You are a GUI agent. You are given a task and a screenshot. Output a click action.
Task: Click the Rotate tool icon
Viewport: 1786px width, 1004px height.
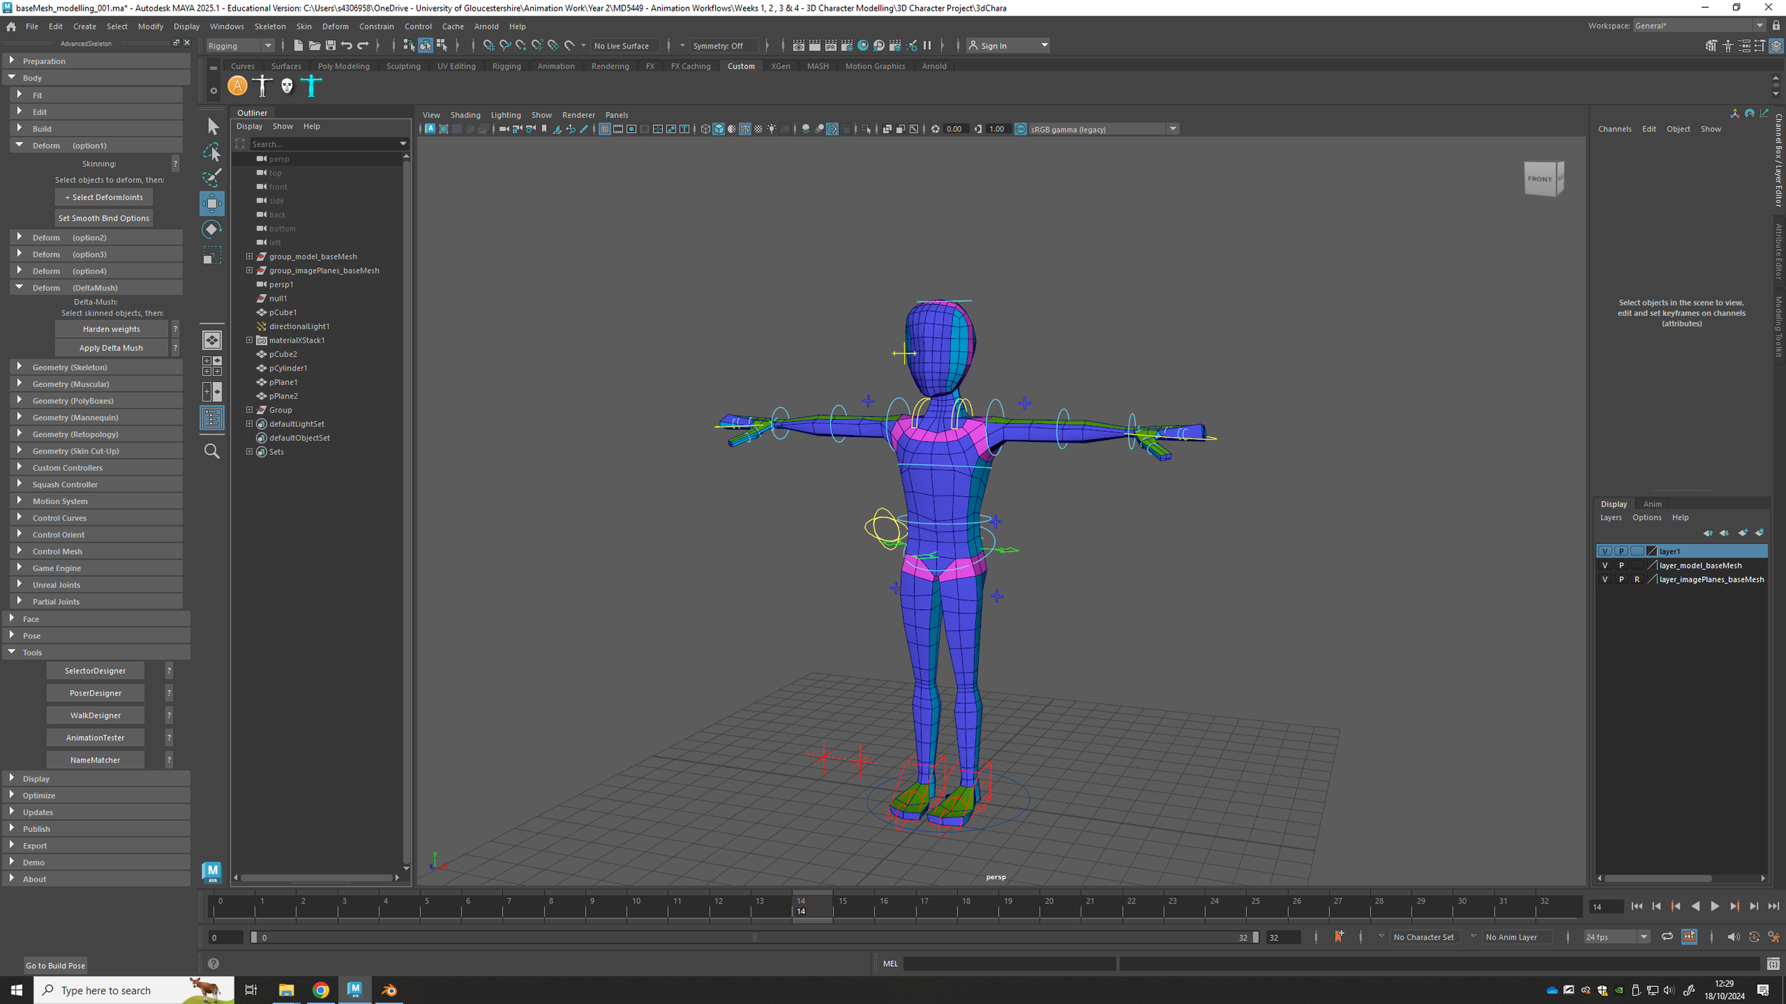point(212,229)
